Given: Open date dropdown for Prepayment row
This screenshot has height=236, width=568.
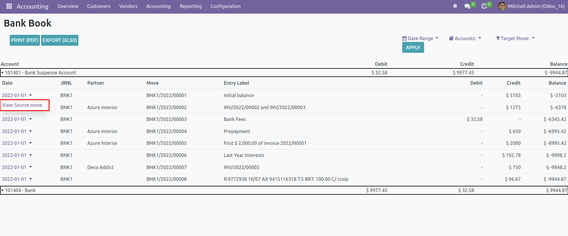Looking at the screenshot, I should tap(30, 131).
